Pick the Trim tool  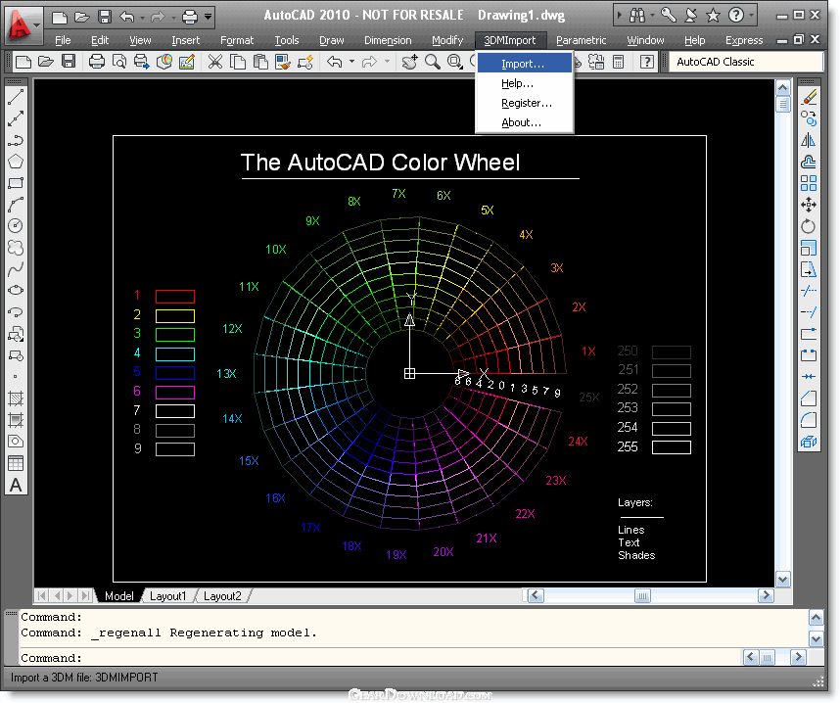(x=809, y=291)
